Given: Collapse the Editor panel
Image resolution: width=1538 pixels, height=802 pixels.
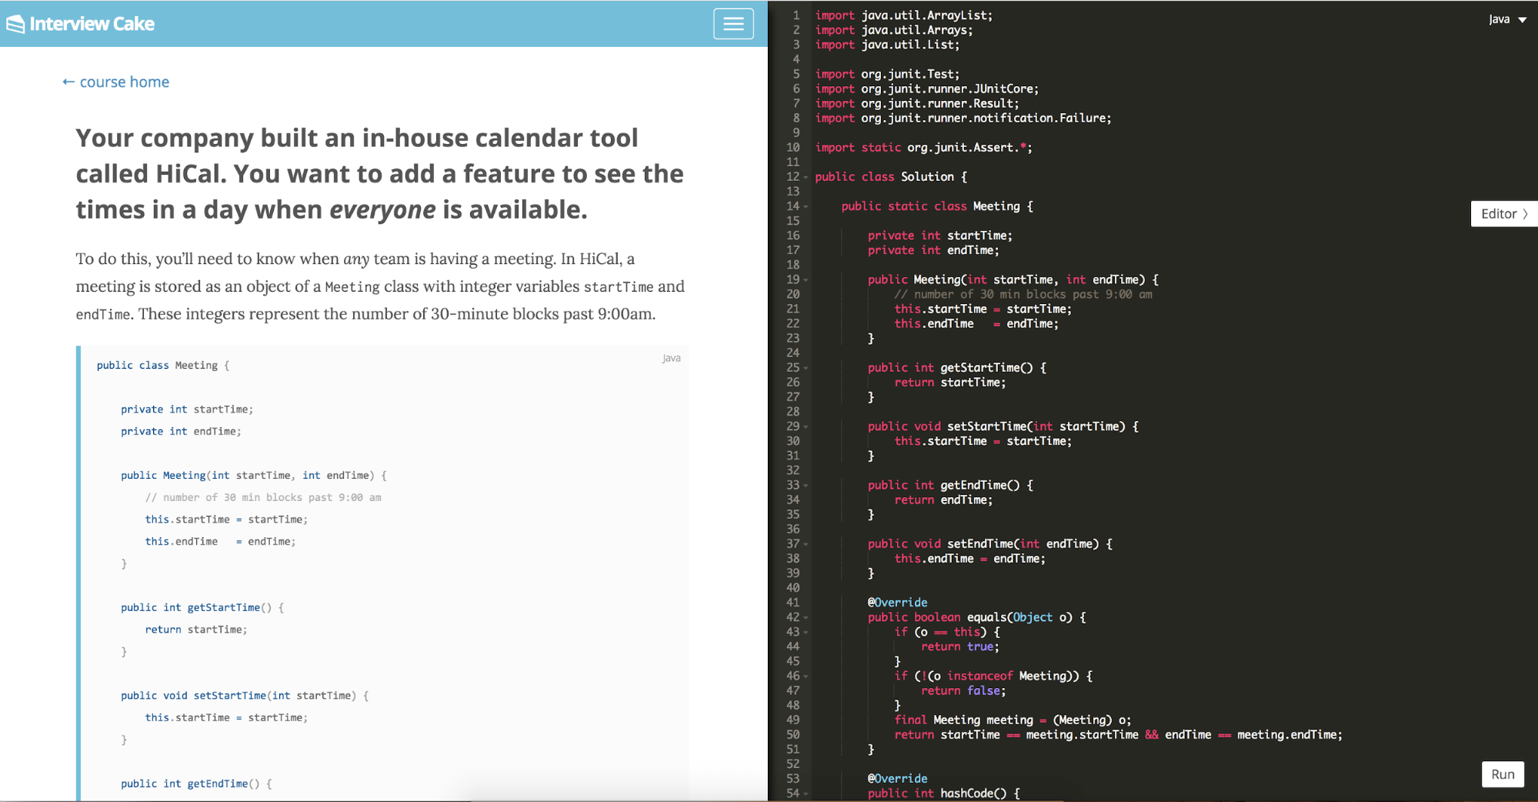Looking at the screenshot, I should pyautogui.click(x=1503, y=214).
